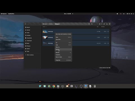The image size is (135, 101).
Task: Open Downloads in the sidebar
Action: [28, 41]
